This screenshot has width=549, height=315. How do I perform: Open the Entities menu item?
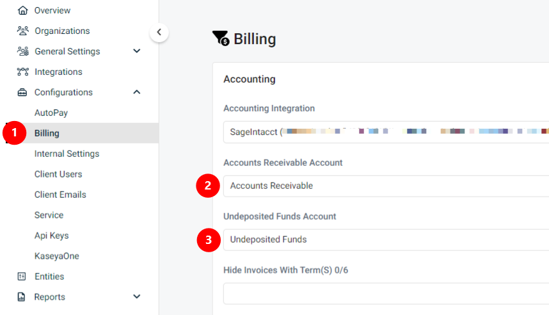49,277
